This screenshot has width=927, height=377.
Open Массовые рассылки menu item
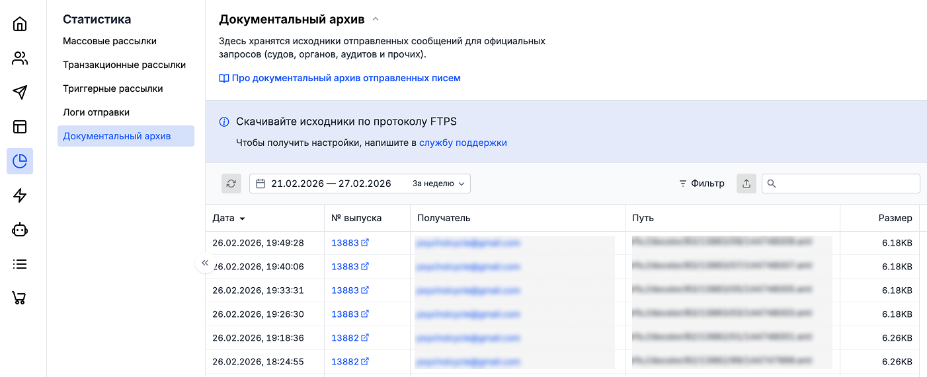(x=110, y=41)
